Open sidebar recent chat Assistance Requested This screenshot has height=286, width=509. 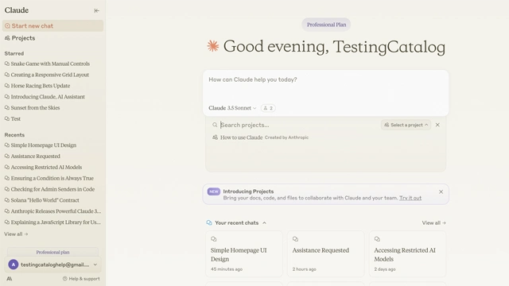(x=33, y=157)
